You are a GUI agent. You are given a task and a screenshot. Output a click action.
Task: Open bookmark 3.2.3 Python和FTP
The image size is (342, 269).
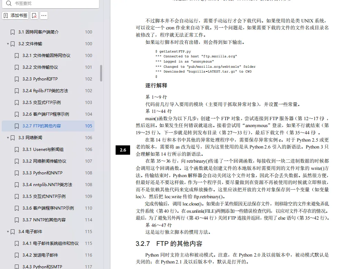pyautogui.click(x=40, y=79)
